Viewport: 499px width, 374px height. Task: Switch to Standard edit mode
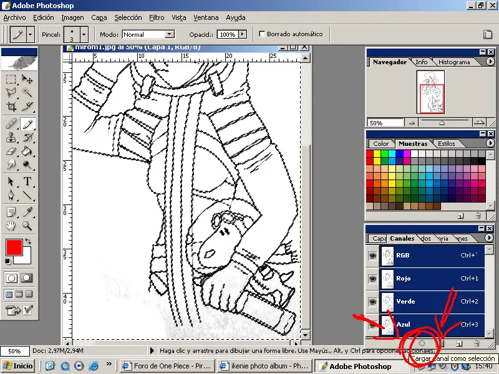point(11,278)
